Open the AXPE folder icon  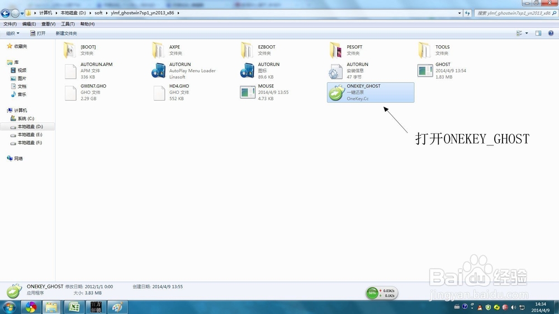coord(158,50)
